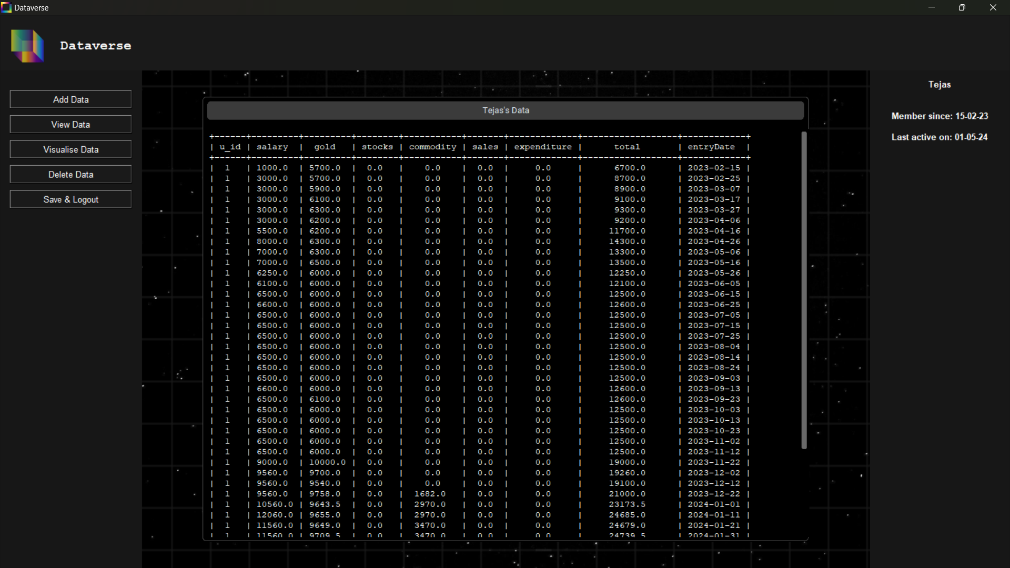1010x568 pixels.
Task: Click the gold column header
Action: point(325,147)
